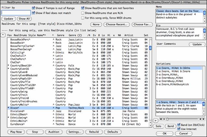The width and height of the screenshot is (207, 137).
Task: Select the Disco^ style row
Action: 78,108
